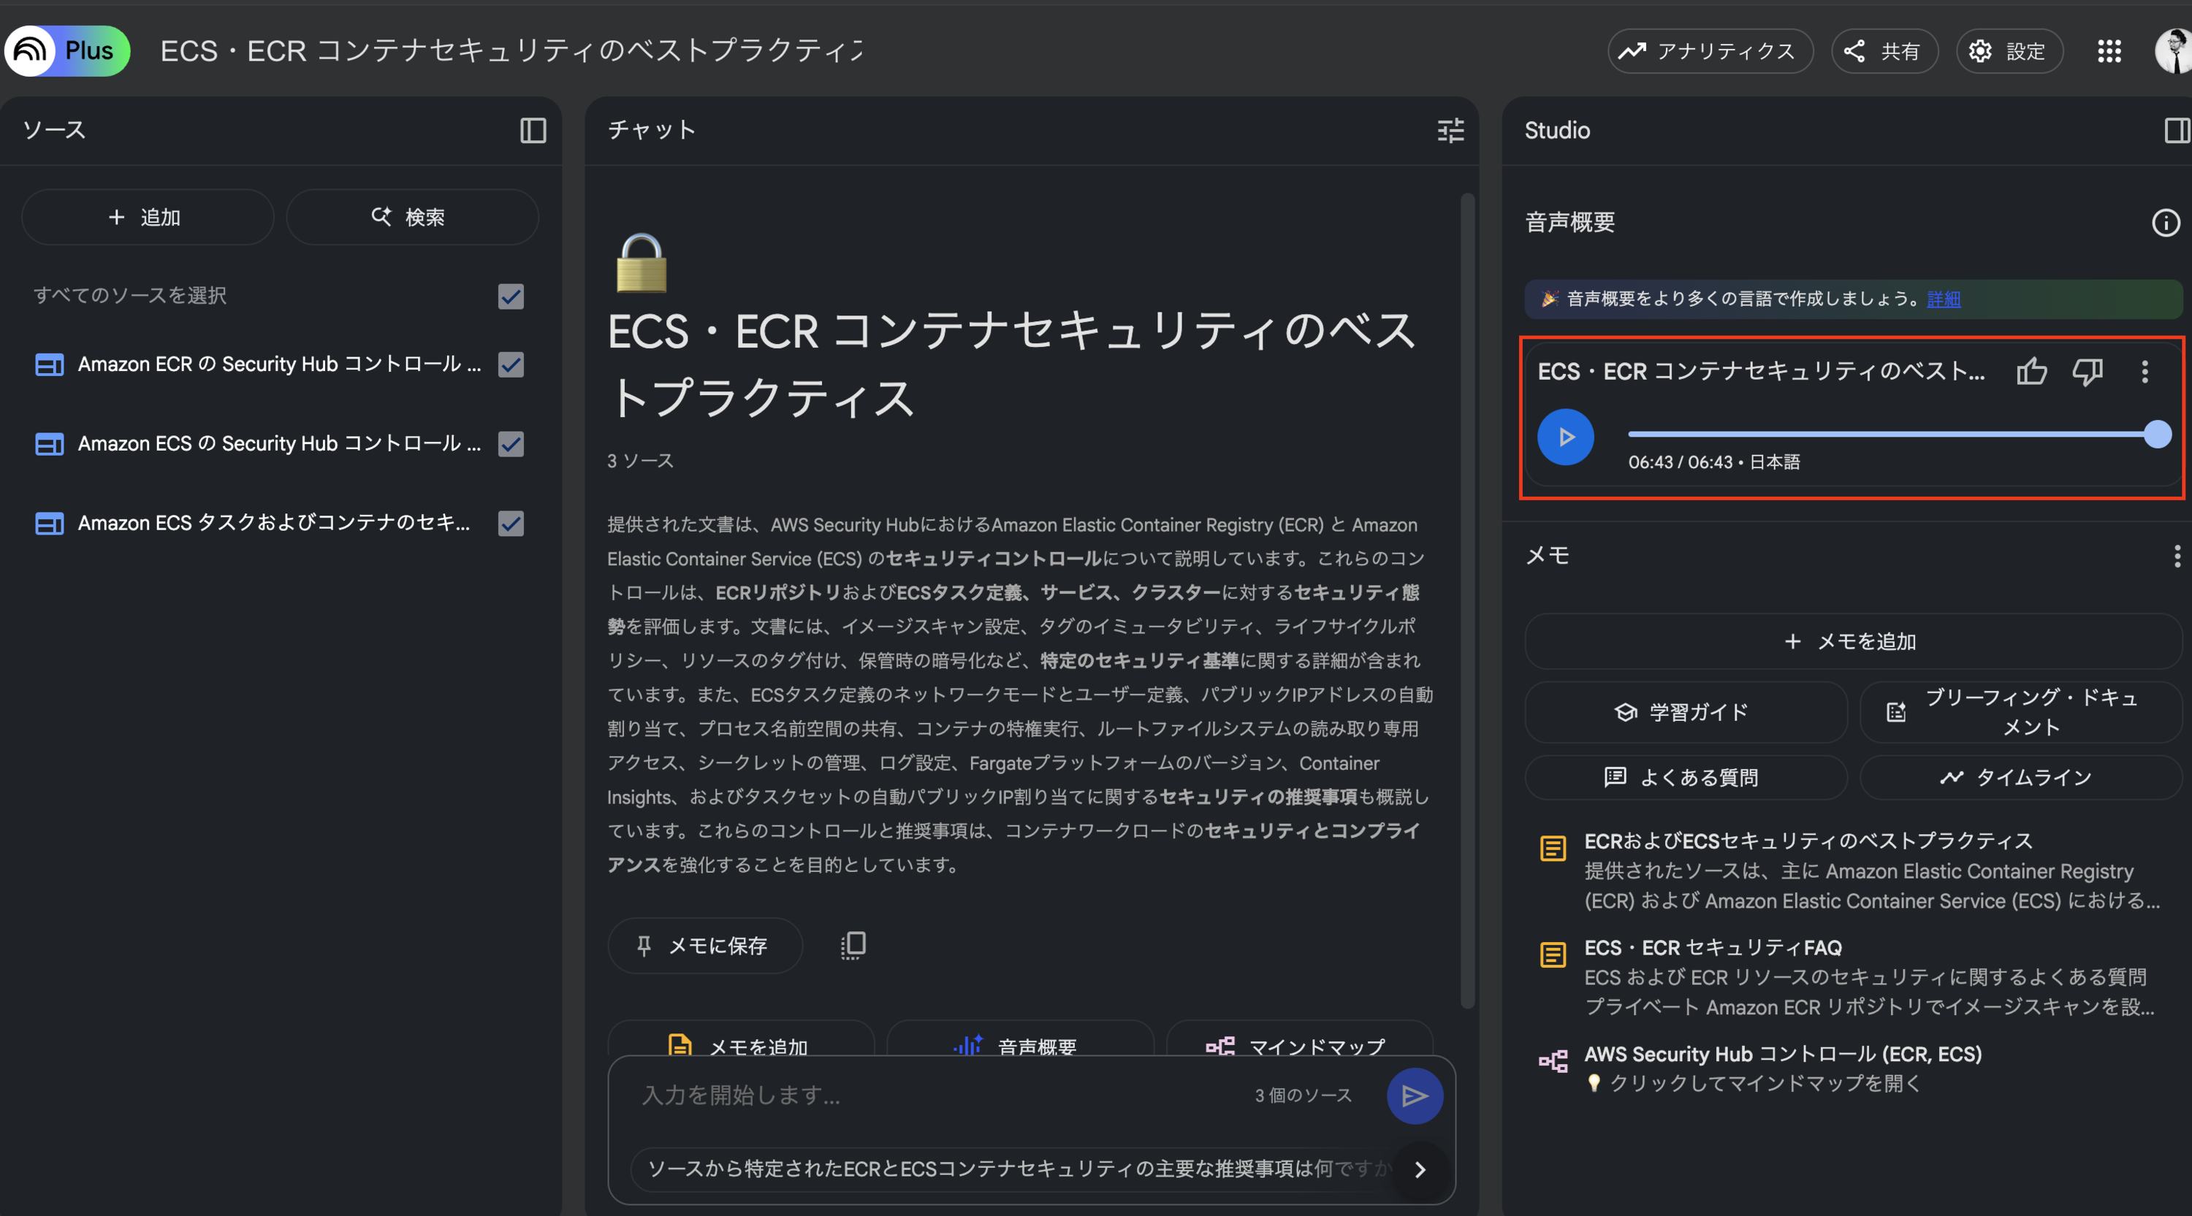メッセージ送信の矢印アイコンをクリック

1415,1095
